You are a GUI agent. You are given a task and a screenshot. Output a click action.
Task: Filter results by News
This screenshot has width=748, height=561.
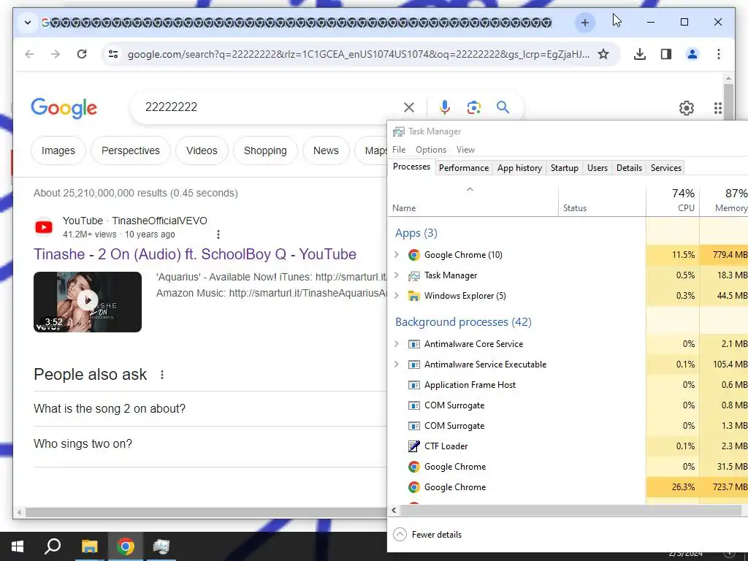click(326, 150)
